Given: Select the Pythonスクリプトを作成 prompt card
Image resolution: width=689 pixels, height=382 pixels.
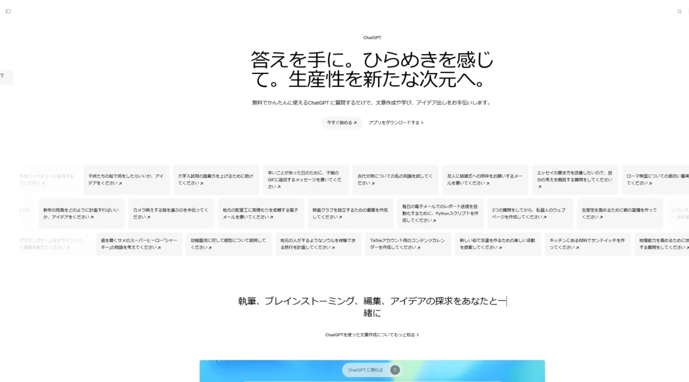Looking at the screenshot, I should 440,213.
